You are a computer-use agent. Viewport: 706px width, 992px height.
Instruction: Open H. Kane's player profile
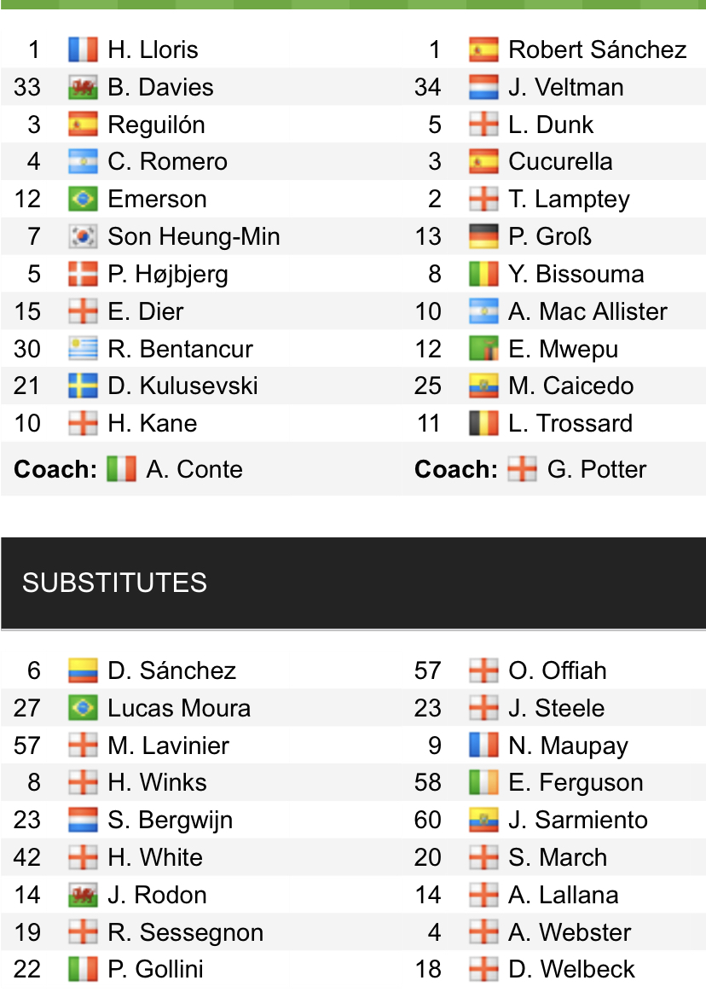click(152, 423)
